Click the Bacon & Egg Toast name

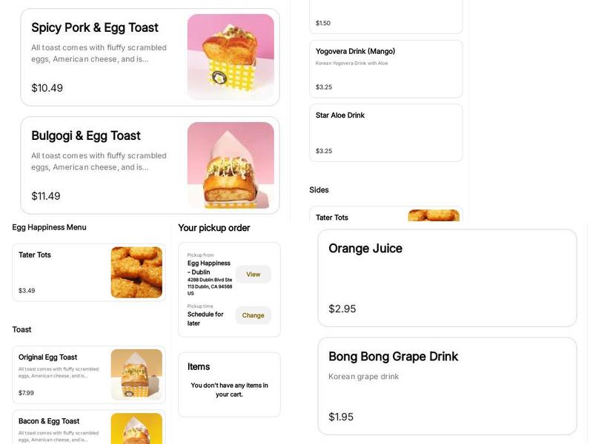click(49, 421)
